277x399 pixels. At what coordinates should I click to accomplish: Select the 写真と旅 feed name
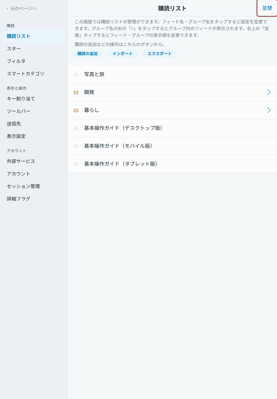click(x=94, y=74)
